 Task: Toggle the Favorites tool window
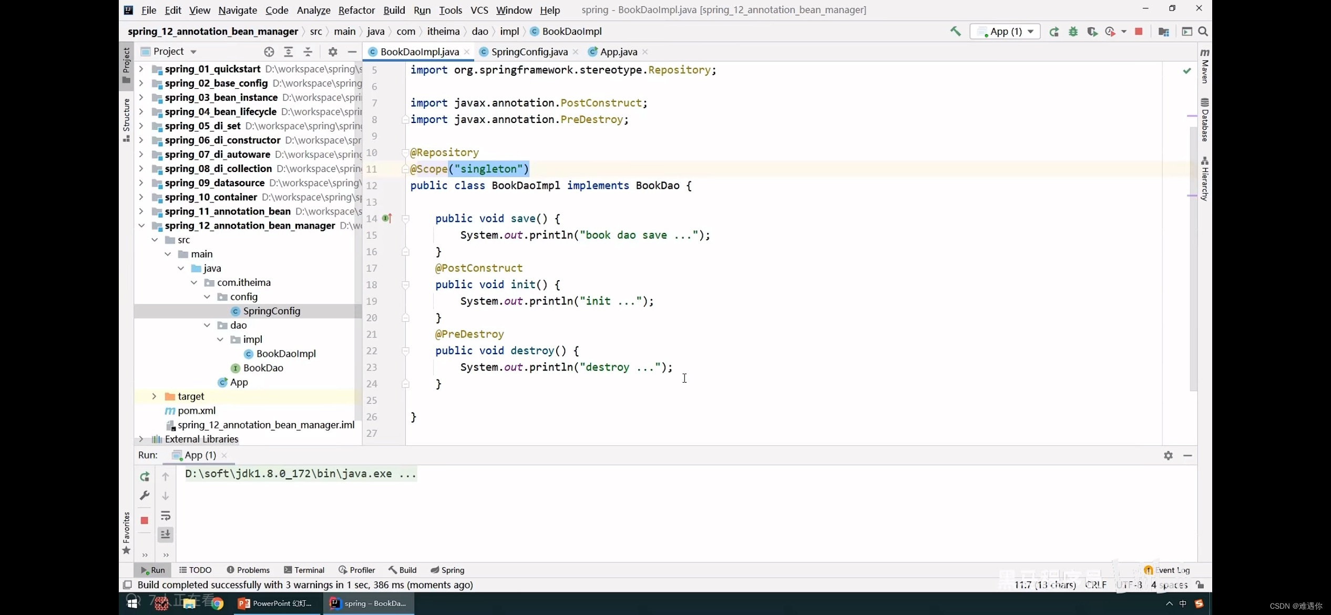[x=126, y=533]
